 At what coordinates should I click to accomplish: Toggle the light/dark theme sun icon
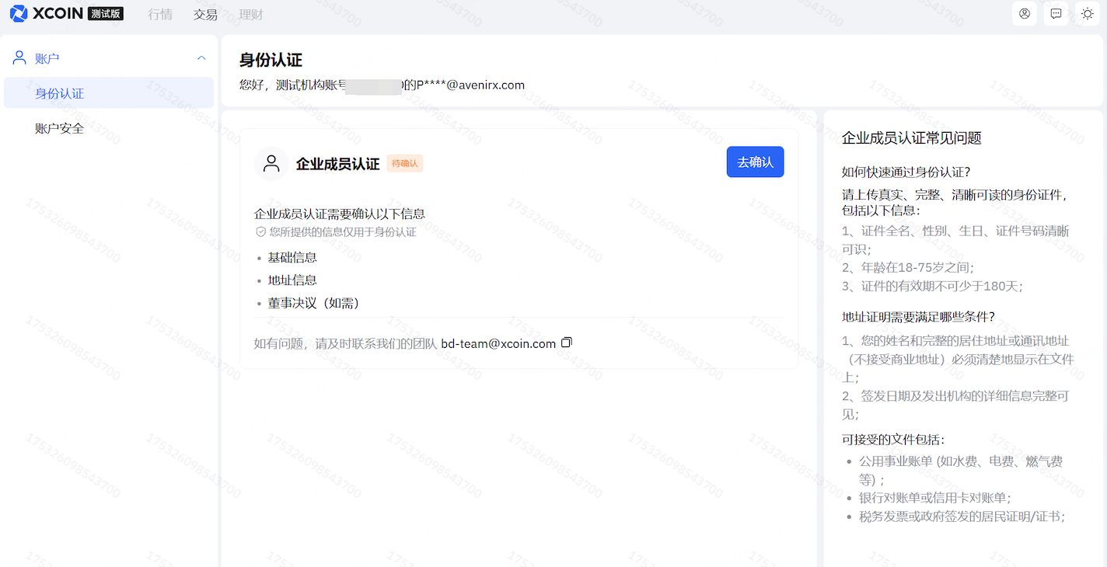pos(1088,13)
